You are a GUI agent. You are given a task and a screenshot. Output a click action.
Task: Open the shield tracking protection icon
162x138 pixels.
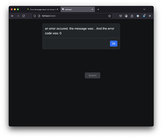pyautogui.click(x=35, y=16)
